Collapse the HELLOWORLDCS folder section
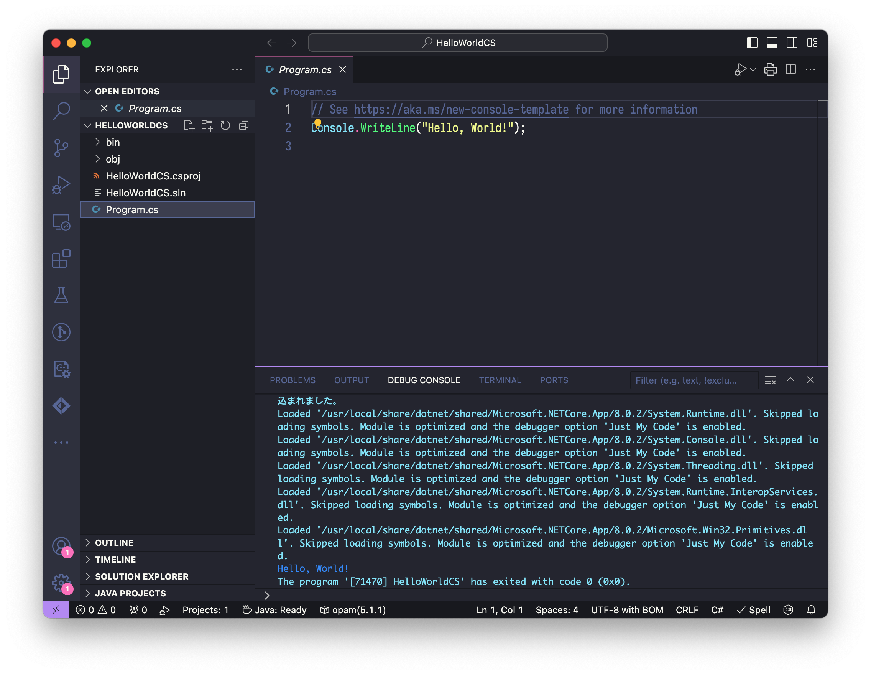 click(87, 126)
